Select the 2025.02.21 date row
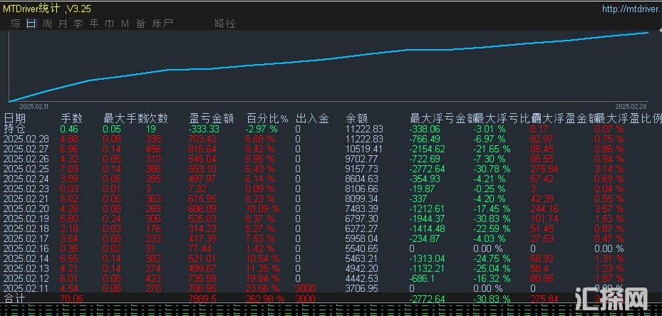This screenshot has width=662, height=316. pos(26,199)
